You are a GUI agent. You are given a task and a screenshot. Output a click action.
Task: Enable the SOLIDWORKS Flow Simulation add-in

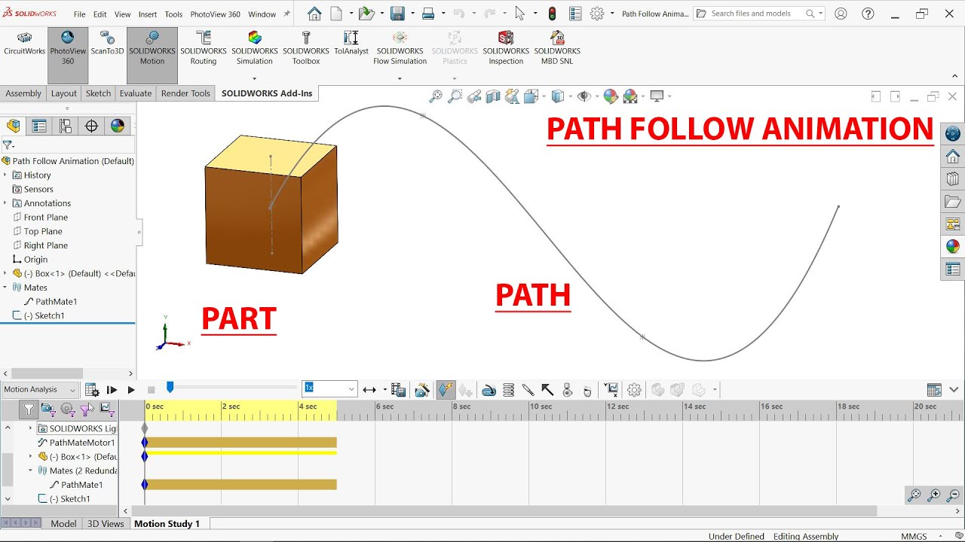[x=400, y=49]
